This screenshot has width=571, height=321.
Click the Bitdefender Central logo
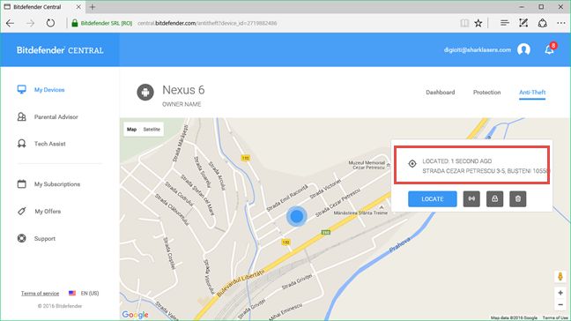click(x=60, y=50)
